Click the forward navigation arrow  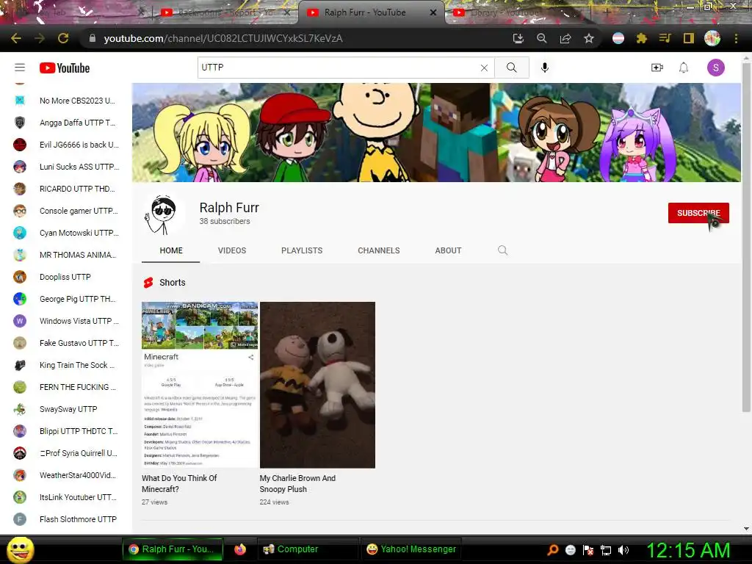tap(40, 38)
